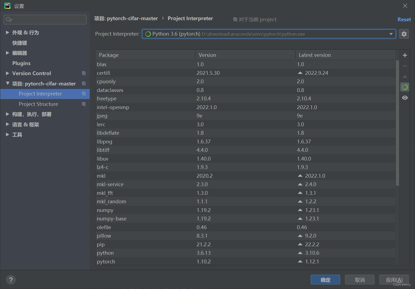
Task: Select the mkl_random package row
Action: (245, 201)
